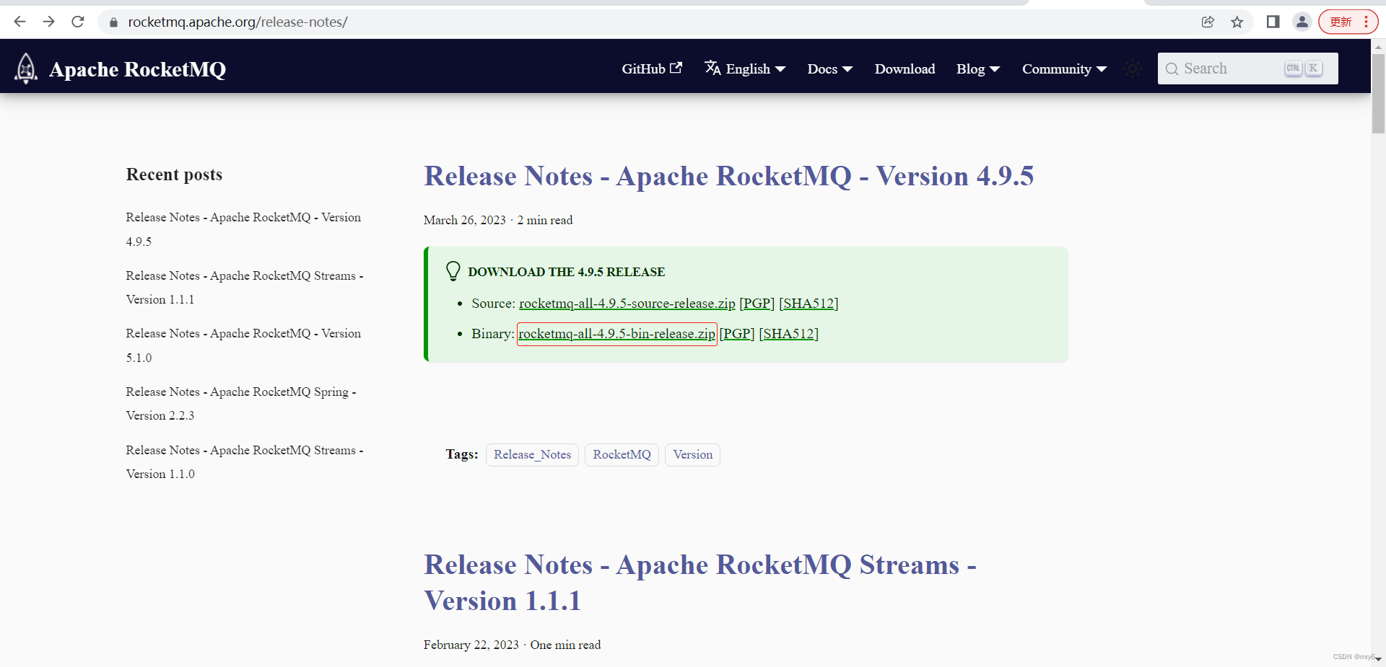Click the browser forward arrow
This screenshot has width=1386, height=667.
click(x=48, y=22)
